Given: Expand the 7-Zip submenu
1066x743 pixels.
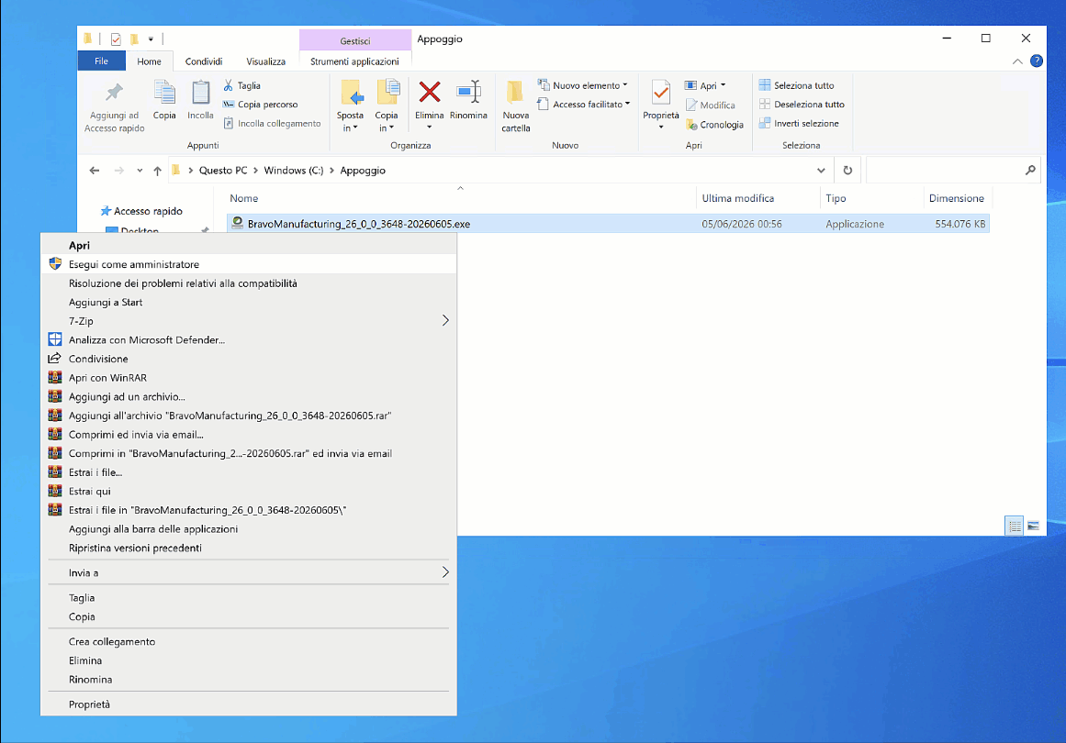Looking at the screenshot, I should [x=248, y=321].
